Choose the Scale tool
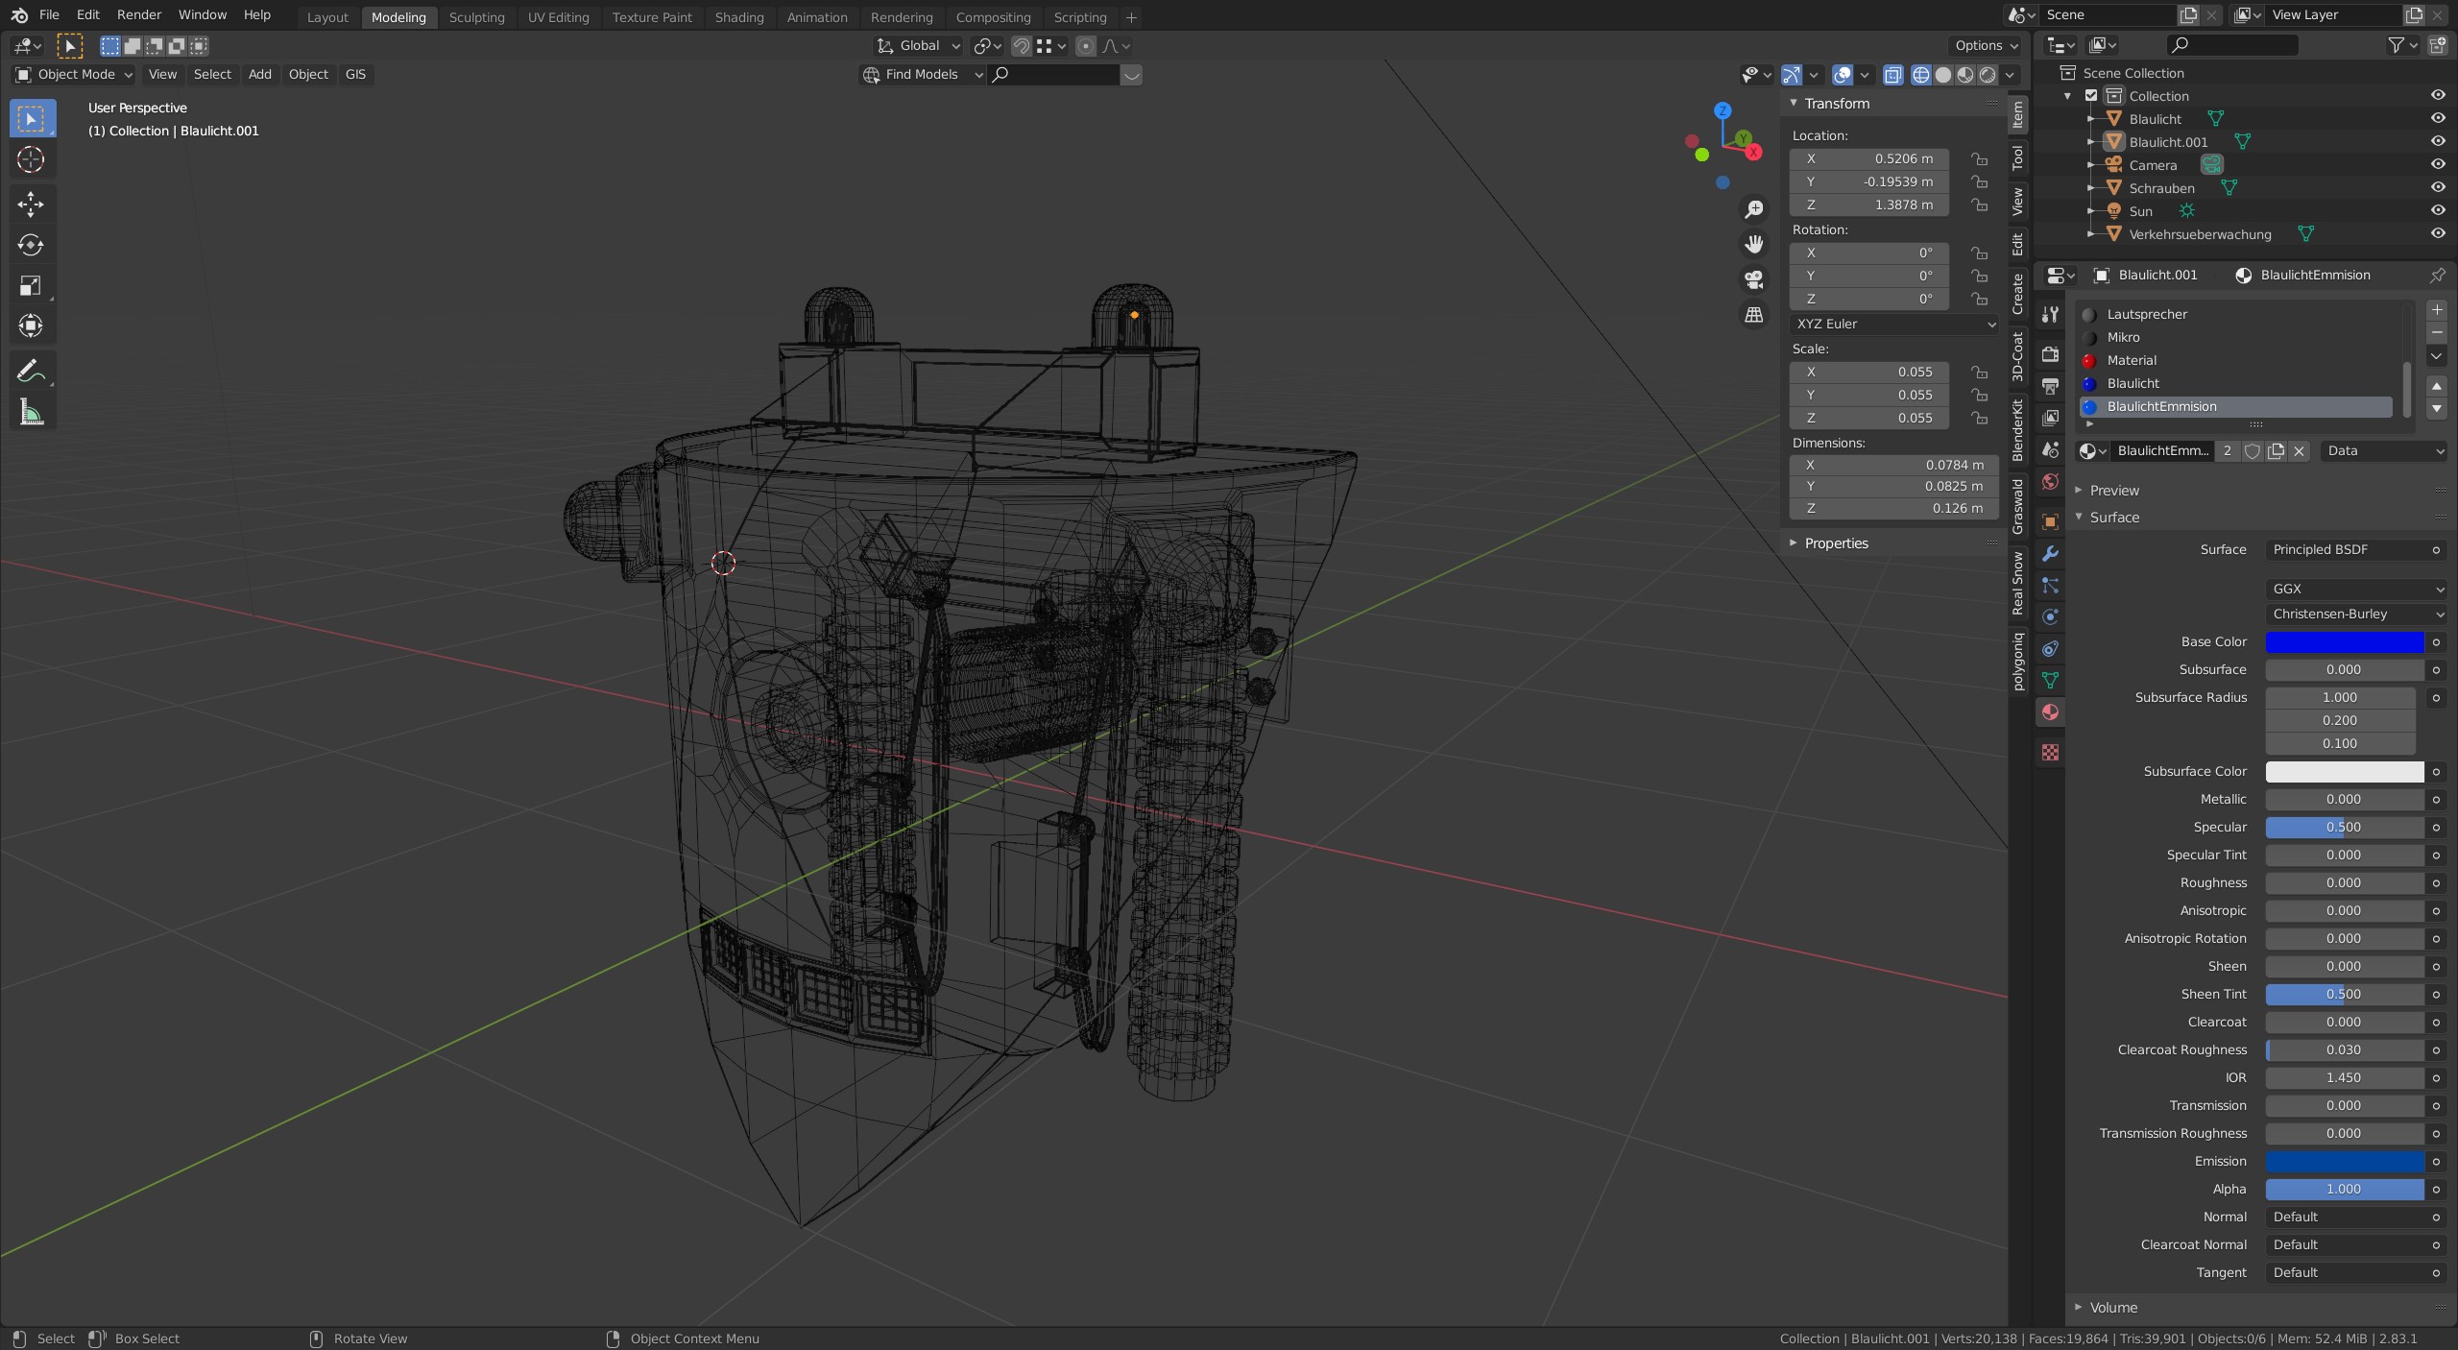 [x=31, y=285]
